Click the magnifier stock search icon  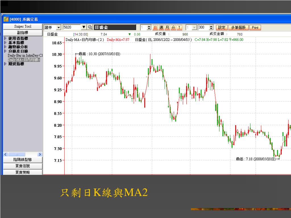pyautogui.click(x=90, y=28)
